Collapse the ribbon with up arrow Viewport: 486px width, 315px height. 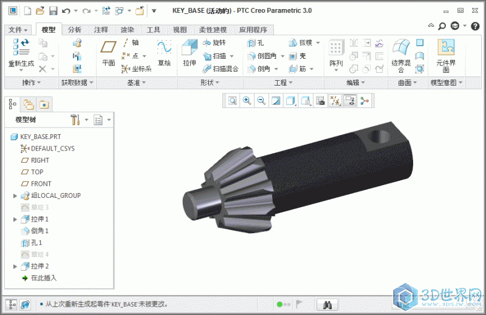pyautogui.click(x=431, y=25)
